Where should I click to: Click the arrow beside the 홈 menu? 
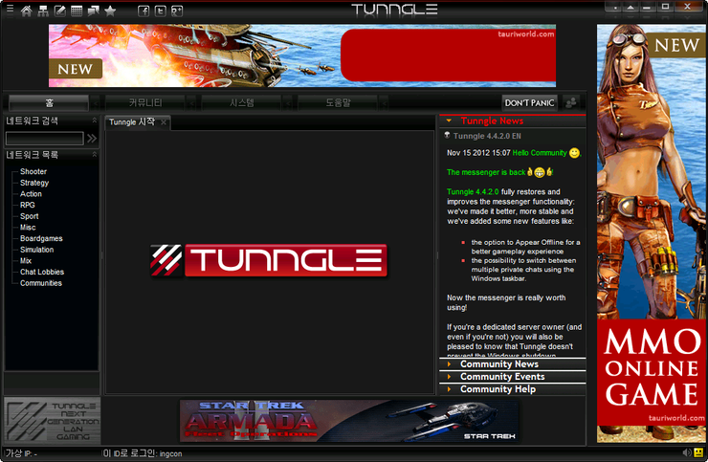point(96,103)
